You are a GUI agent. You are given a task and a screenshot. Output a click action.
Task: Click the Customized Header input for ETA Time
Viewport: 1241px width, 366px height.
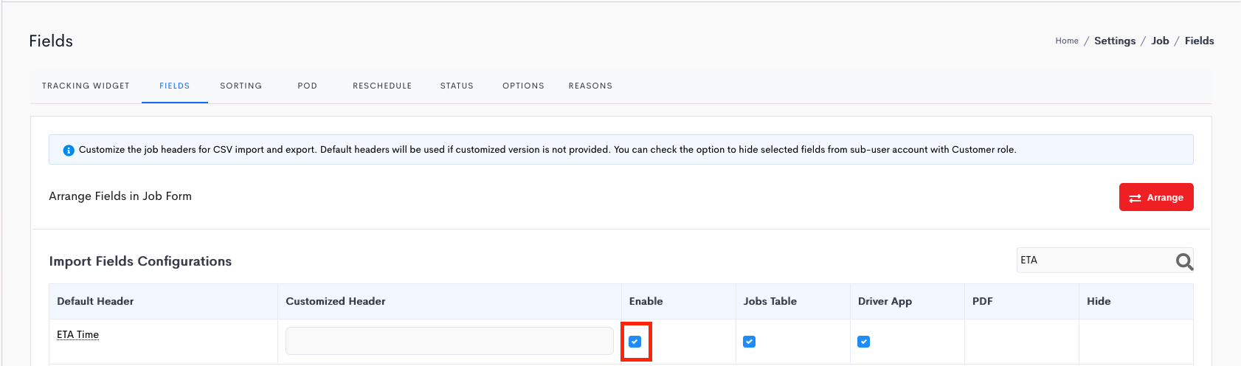[x=449, y=341]
